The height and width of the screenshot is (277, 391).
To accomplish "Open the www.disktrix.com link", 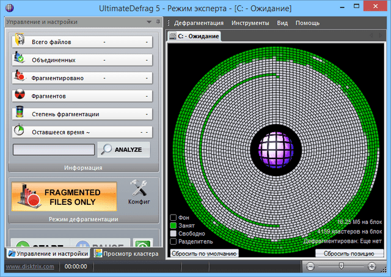I will pos(30,267).
